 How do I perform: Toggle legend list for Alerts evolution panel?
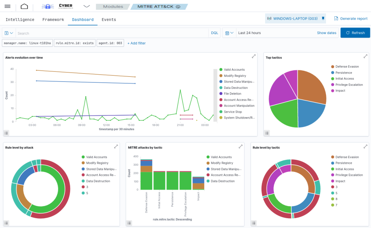(x=7, y=133)
